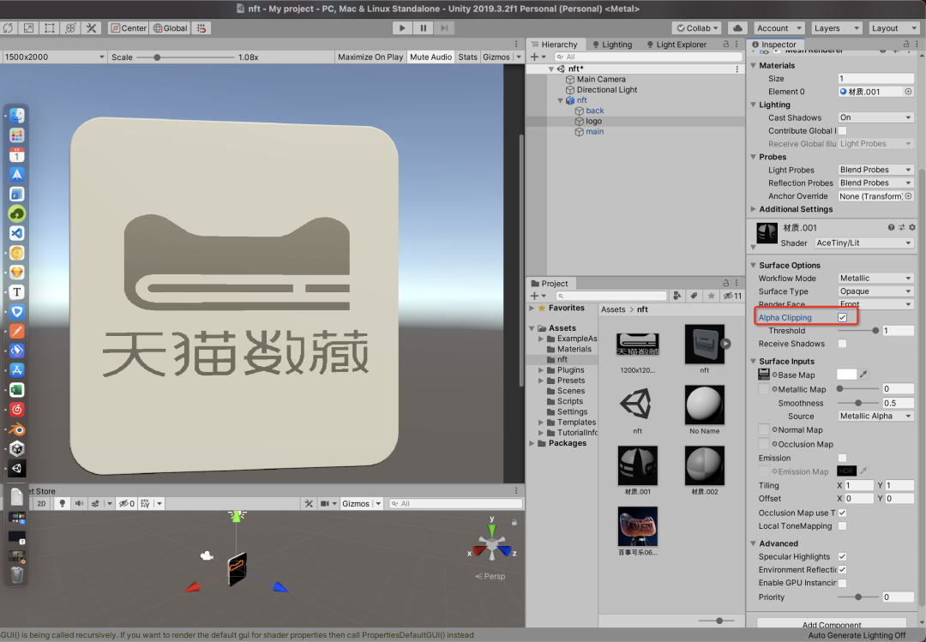Viewport: 926px width, 642px height.
Task: Open Reflection Probes dropdown
Action: [875, 183]
